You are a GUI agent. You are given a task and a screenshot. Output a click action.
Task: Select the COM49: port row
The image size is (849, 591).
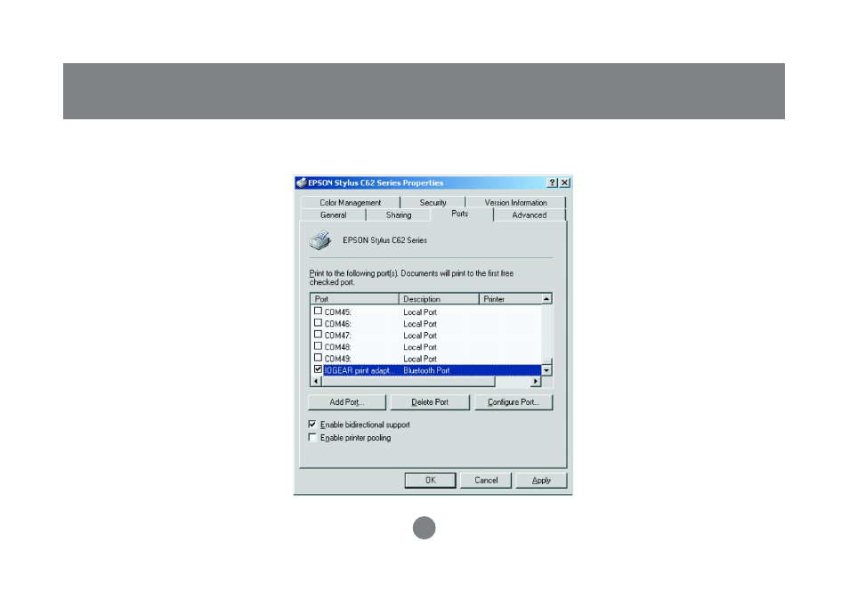[x=426, y=359]
